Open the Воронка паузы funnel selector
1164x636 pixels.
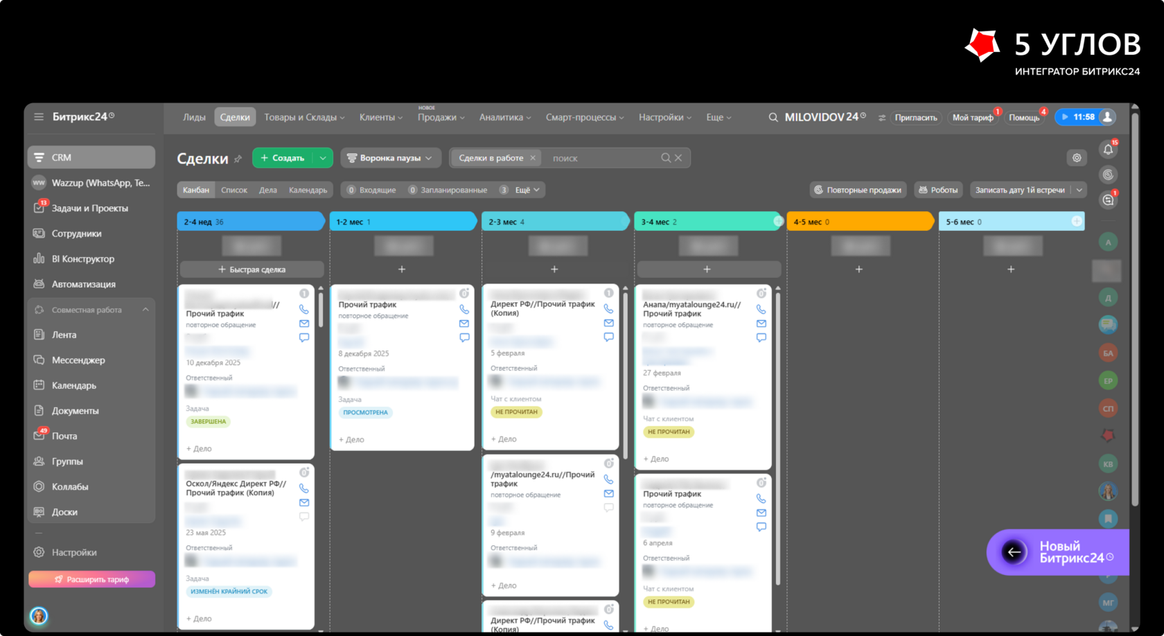pos(390,158)
